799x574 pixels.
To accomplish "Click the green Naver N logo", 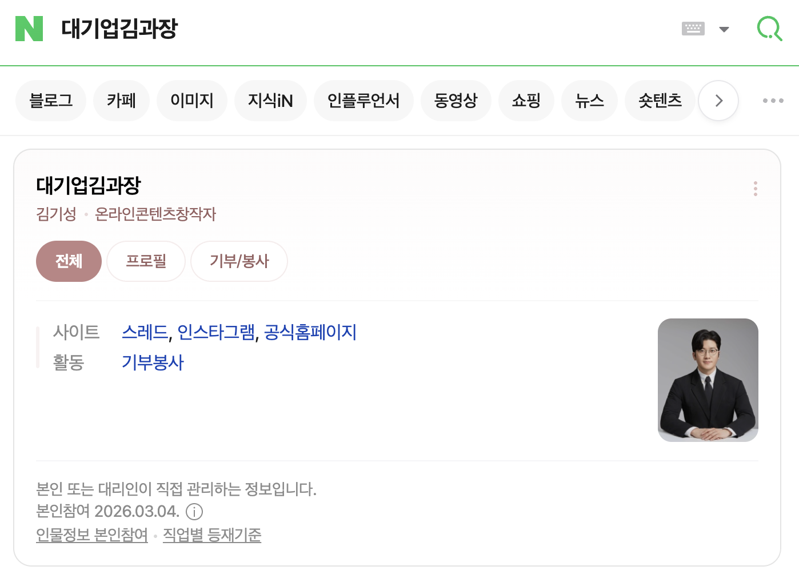I will [29, 29].
